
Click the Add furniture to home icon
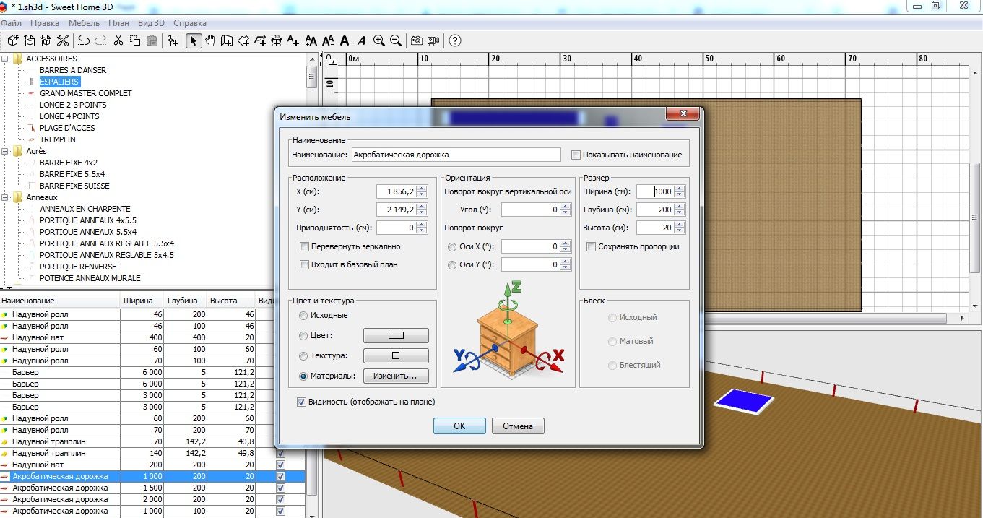click(172, 40)
